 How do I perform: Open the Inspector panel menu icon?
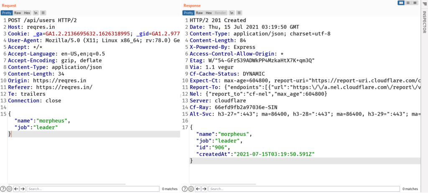click(425, 3)
